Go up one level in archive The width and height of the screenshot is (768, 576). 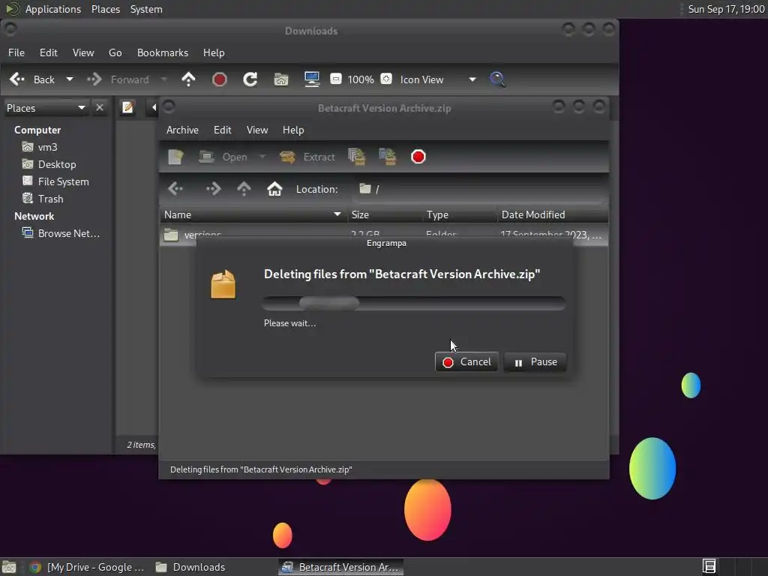coord(244,188)
